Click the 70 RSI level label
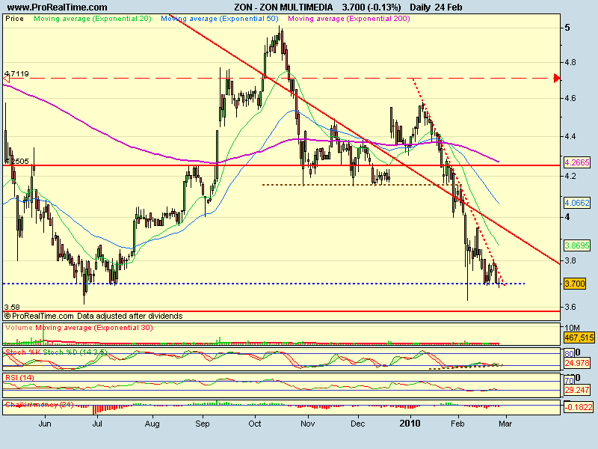Viewport: 598px width, 449px height. pyautogui.click(x=569, y=381)
